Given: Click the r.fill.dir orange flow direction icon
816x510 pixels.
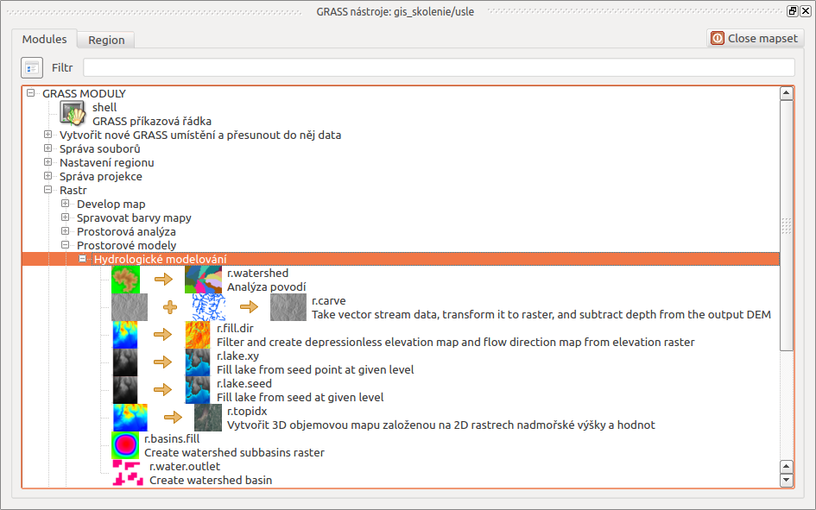Looking at the screenshot, I should [198, 335].
